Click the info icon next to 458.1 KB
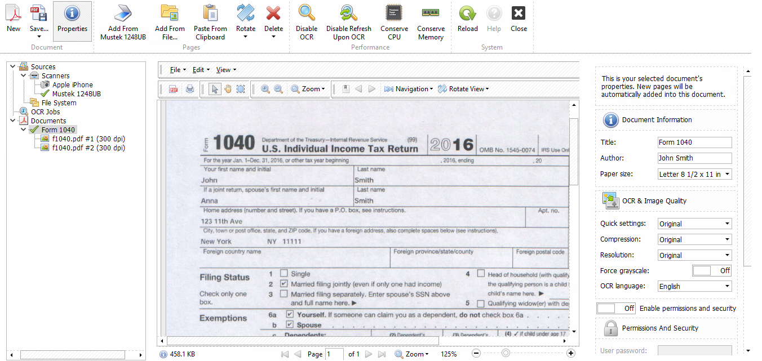This screenshot has height=361, width=762. pos(163,354)
